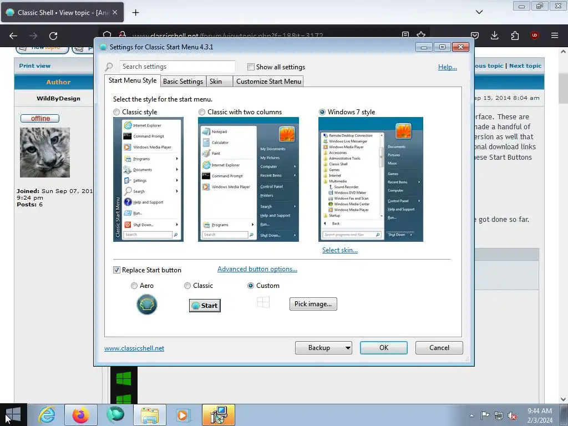Click the Classic Shell icon in dialog title bar
Screen dimensions: 568x426
coord(103,47)
